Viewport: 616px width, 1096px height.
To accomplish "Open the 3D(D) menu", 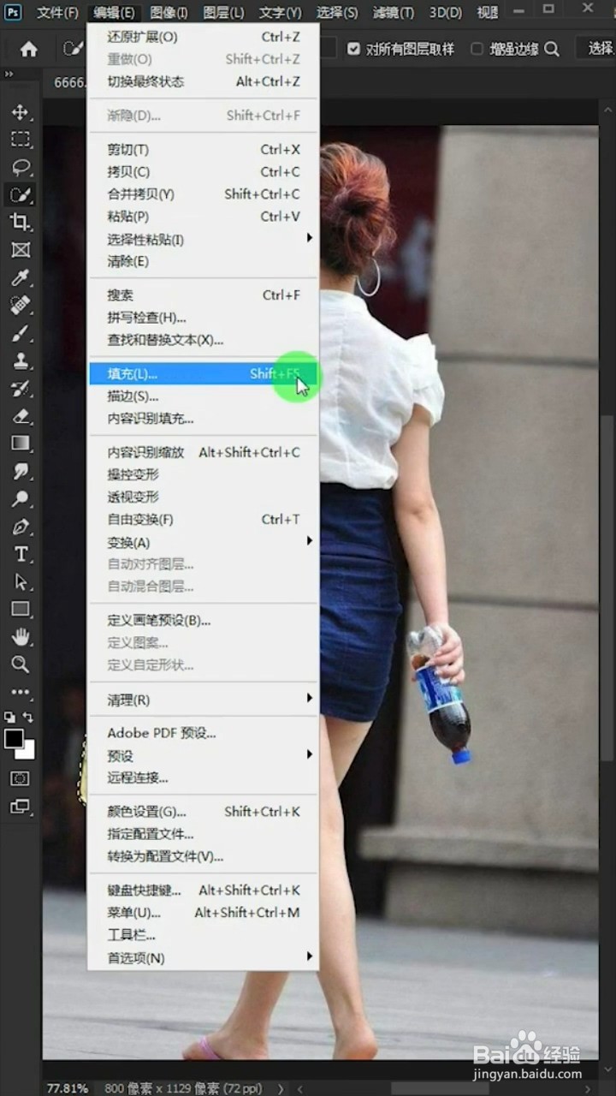I will 446,13.
